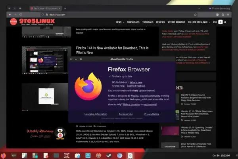Screen dimensions: 238x159
Task: Click the forward arrow in Firefox toolbar
Action: (x=15, y=15)
